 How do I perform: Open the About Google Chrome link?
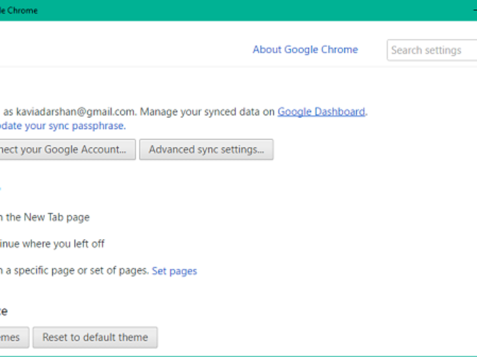click(305, 50)
